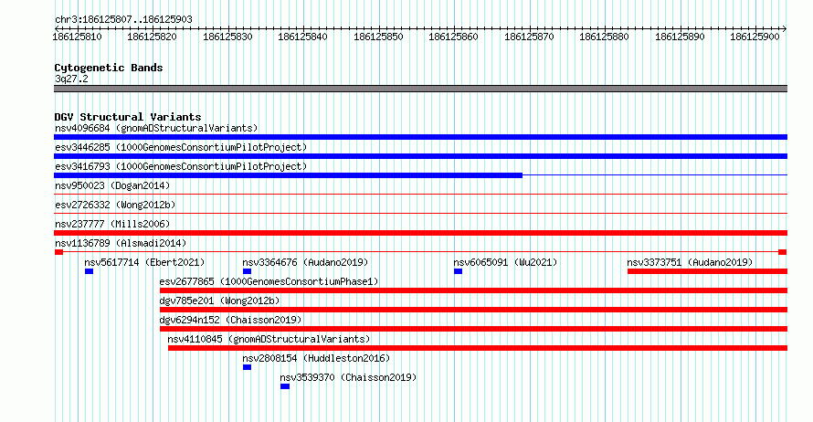Select the dgv6294n152 red variant bar
813x422 pixels.
tap(473, 329)
